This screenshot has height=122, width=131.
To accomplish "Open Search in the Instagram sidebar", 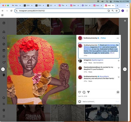I will click(4, 38).
